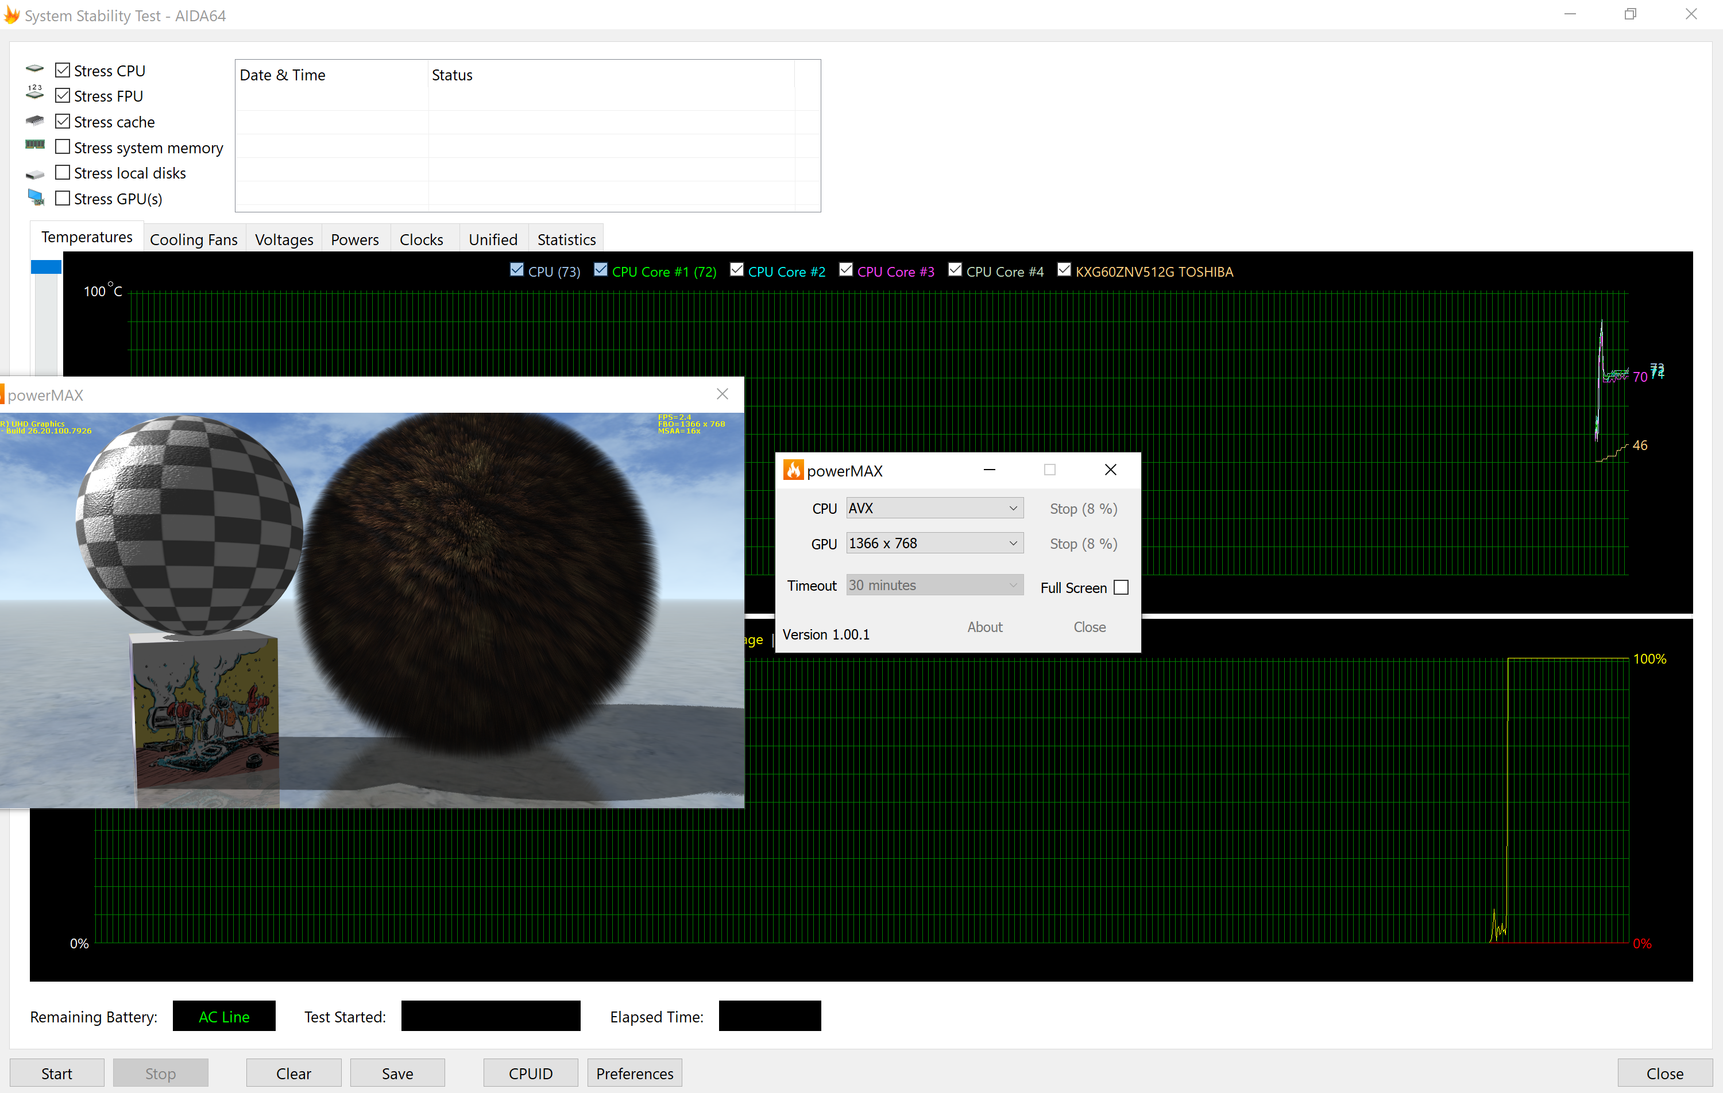Click the system memory RAM icon
The height and width of the screenshot is (1093, 1723).
tap(34, 145)
